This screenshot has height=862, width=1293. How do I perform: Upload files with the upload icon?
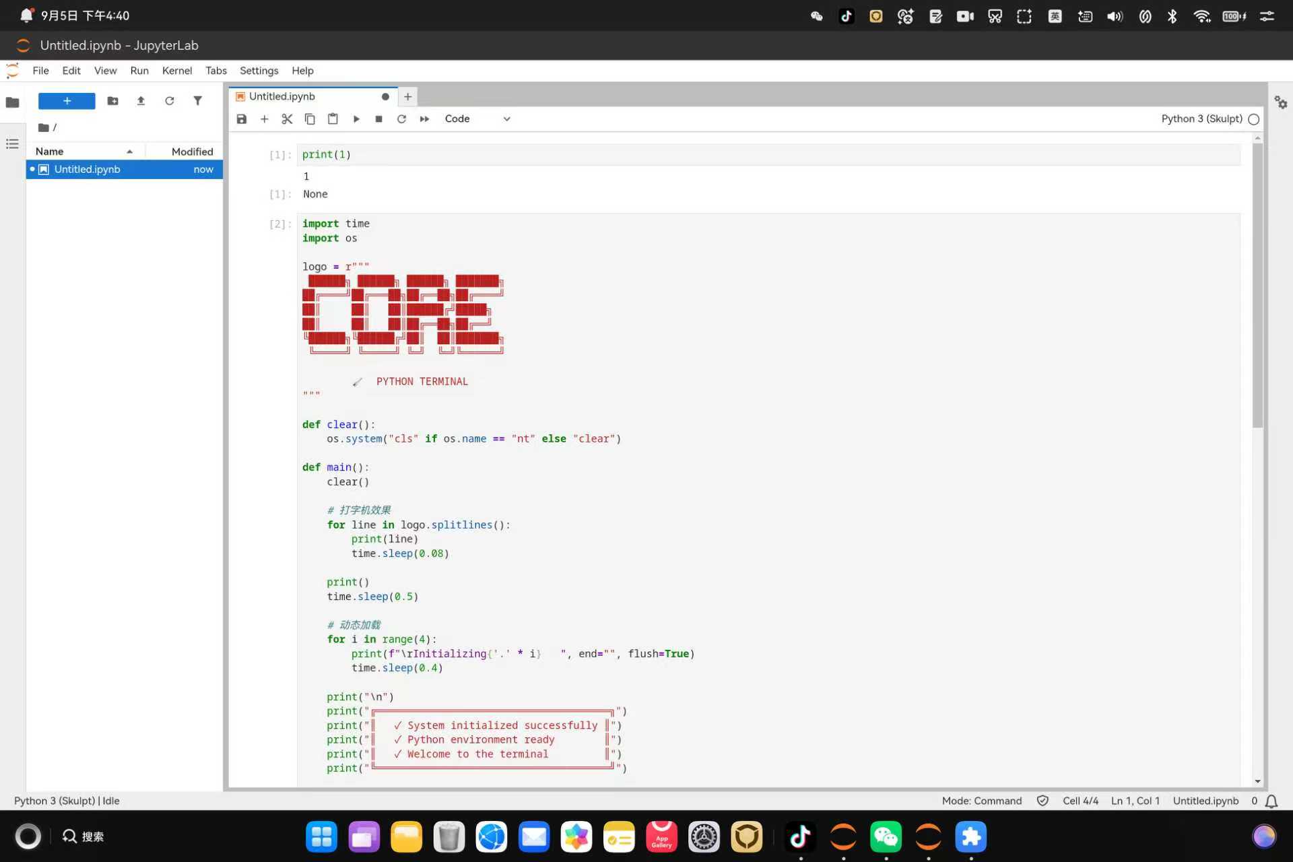141,101
